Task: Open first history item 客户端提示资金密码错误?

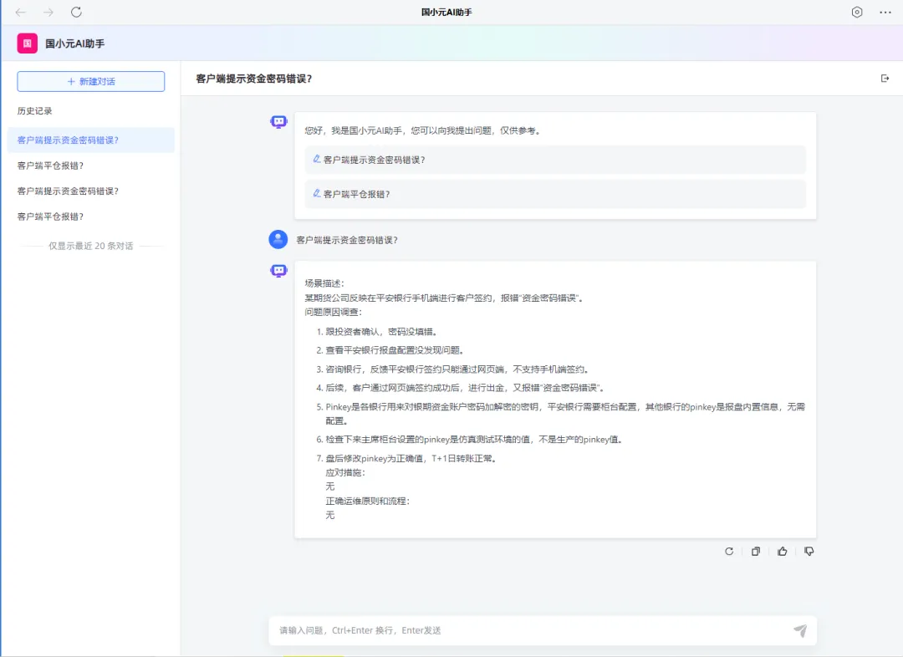Action: (x=68, y=140)
